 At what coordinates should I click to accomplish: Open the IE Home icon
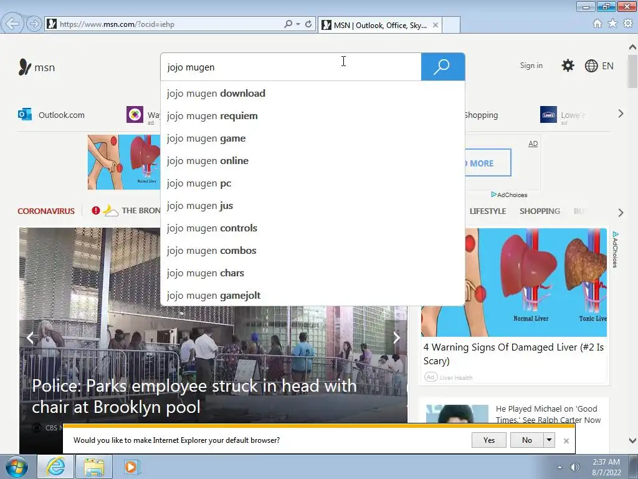[x=598, y=24]
